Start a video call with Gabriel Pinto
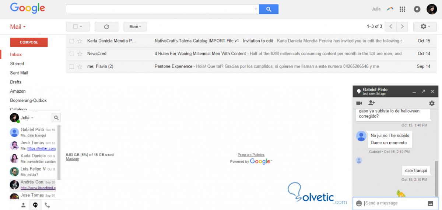This screenshot has width=442, height=210. point(359,103)
